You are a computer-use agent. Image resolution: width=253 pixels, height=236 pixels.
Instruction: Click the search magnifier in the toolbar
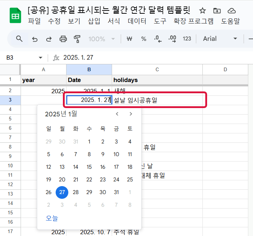pyautogui.click(x=20, y=39)
